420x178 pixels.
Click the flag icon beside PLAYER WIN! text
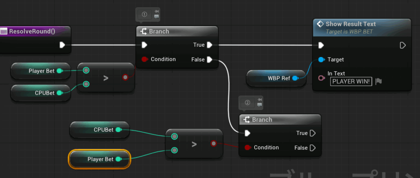379,81
